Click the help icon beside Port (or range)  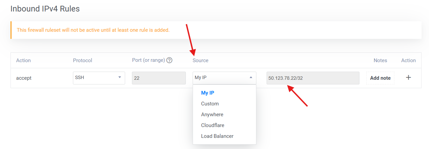pos(169,60)
